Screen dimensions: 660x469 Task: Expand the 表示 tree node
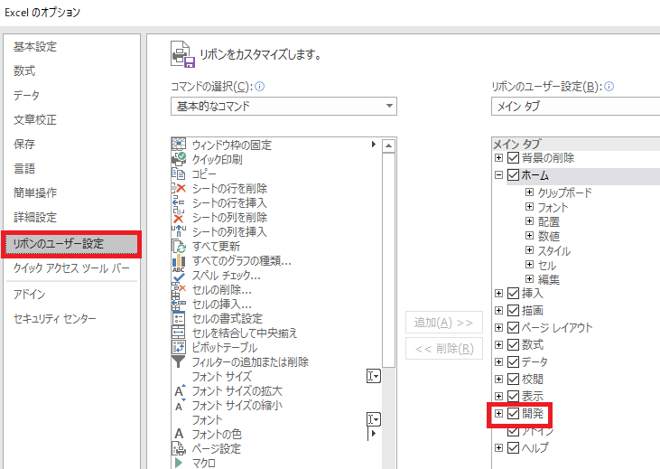click(x=498, y=396)
